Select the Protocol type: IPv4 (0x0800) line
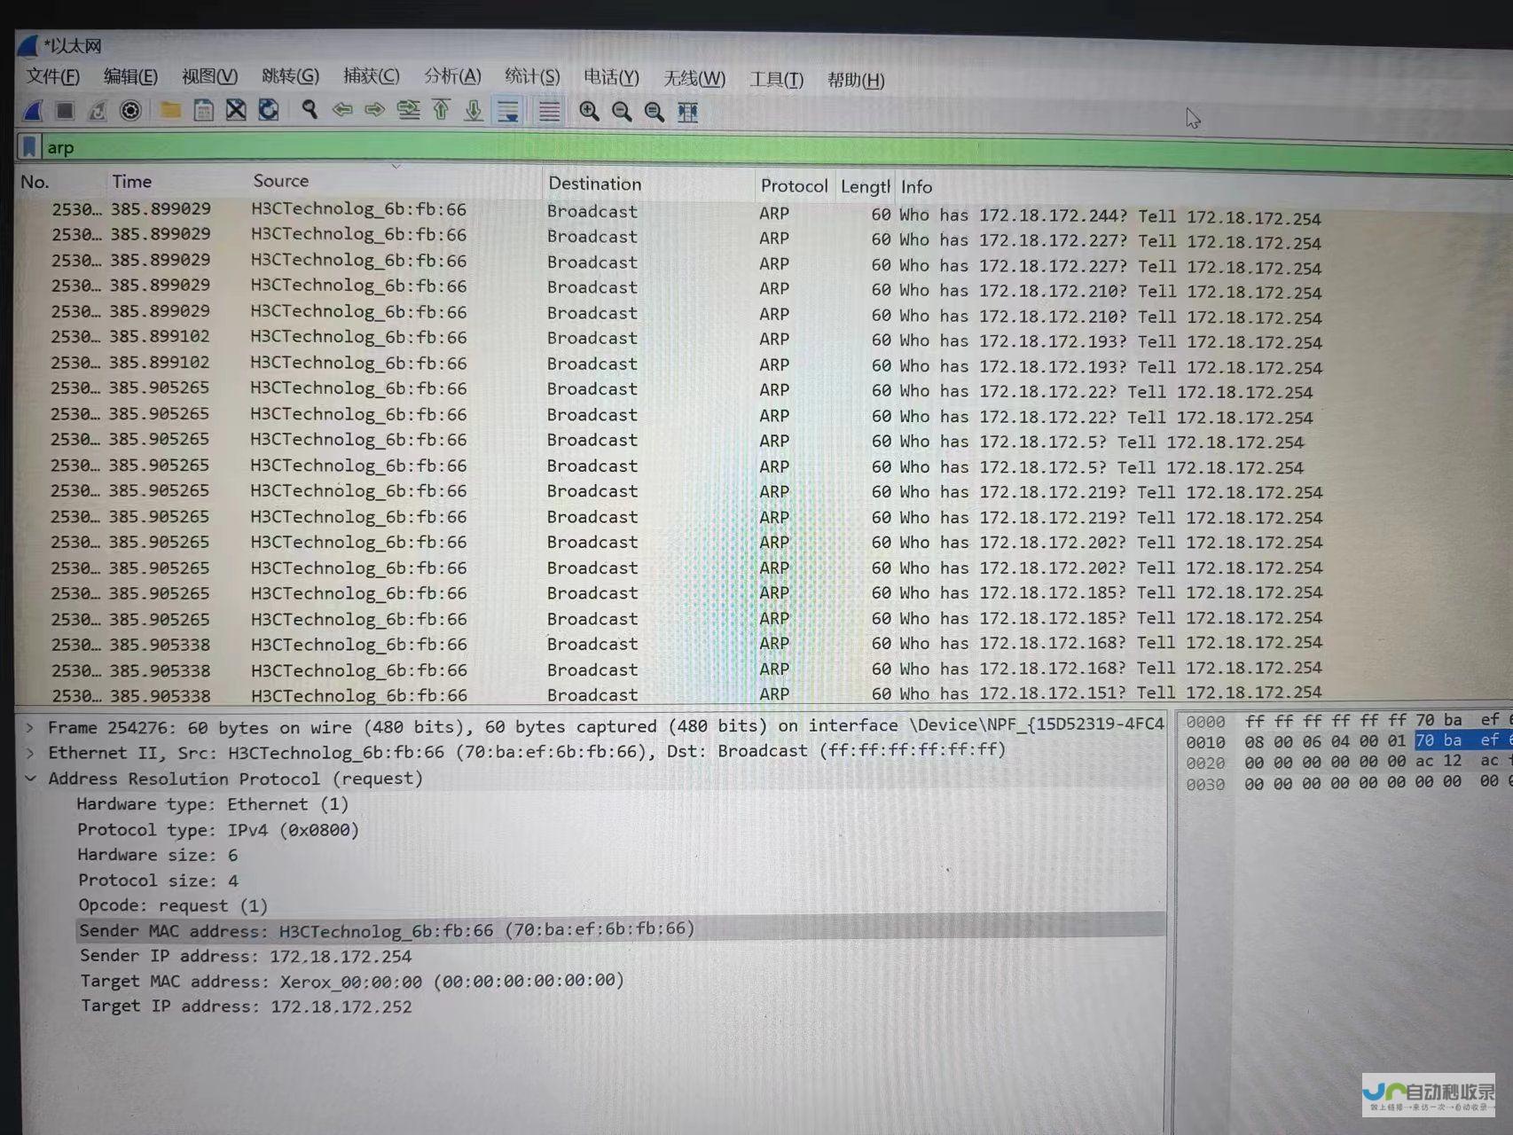This screenshot has width=1513, height=1135. click(x=218, y=830)
